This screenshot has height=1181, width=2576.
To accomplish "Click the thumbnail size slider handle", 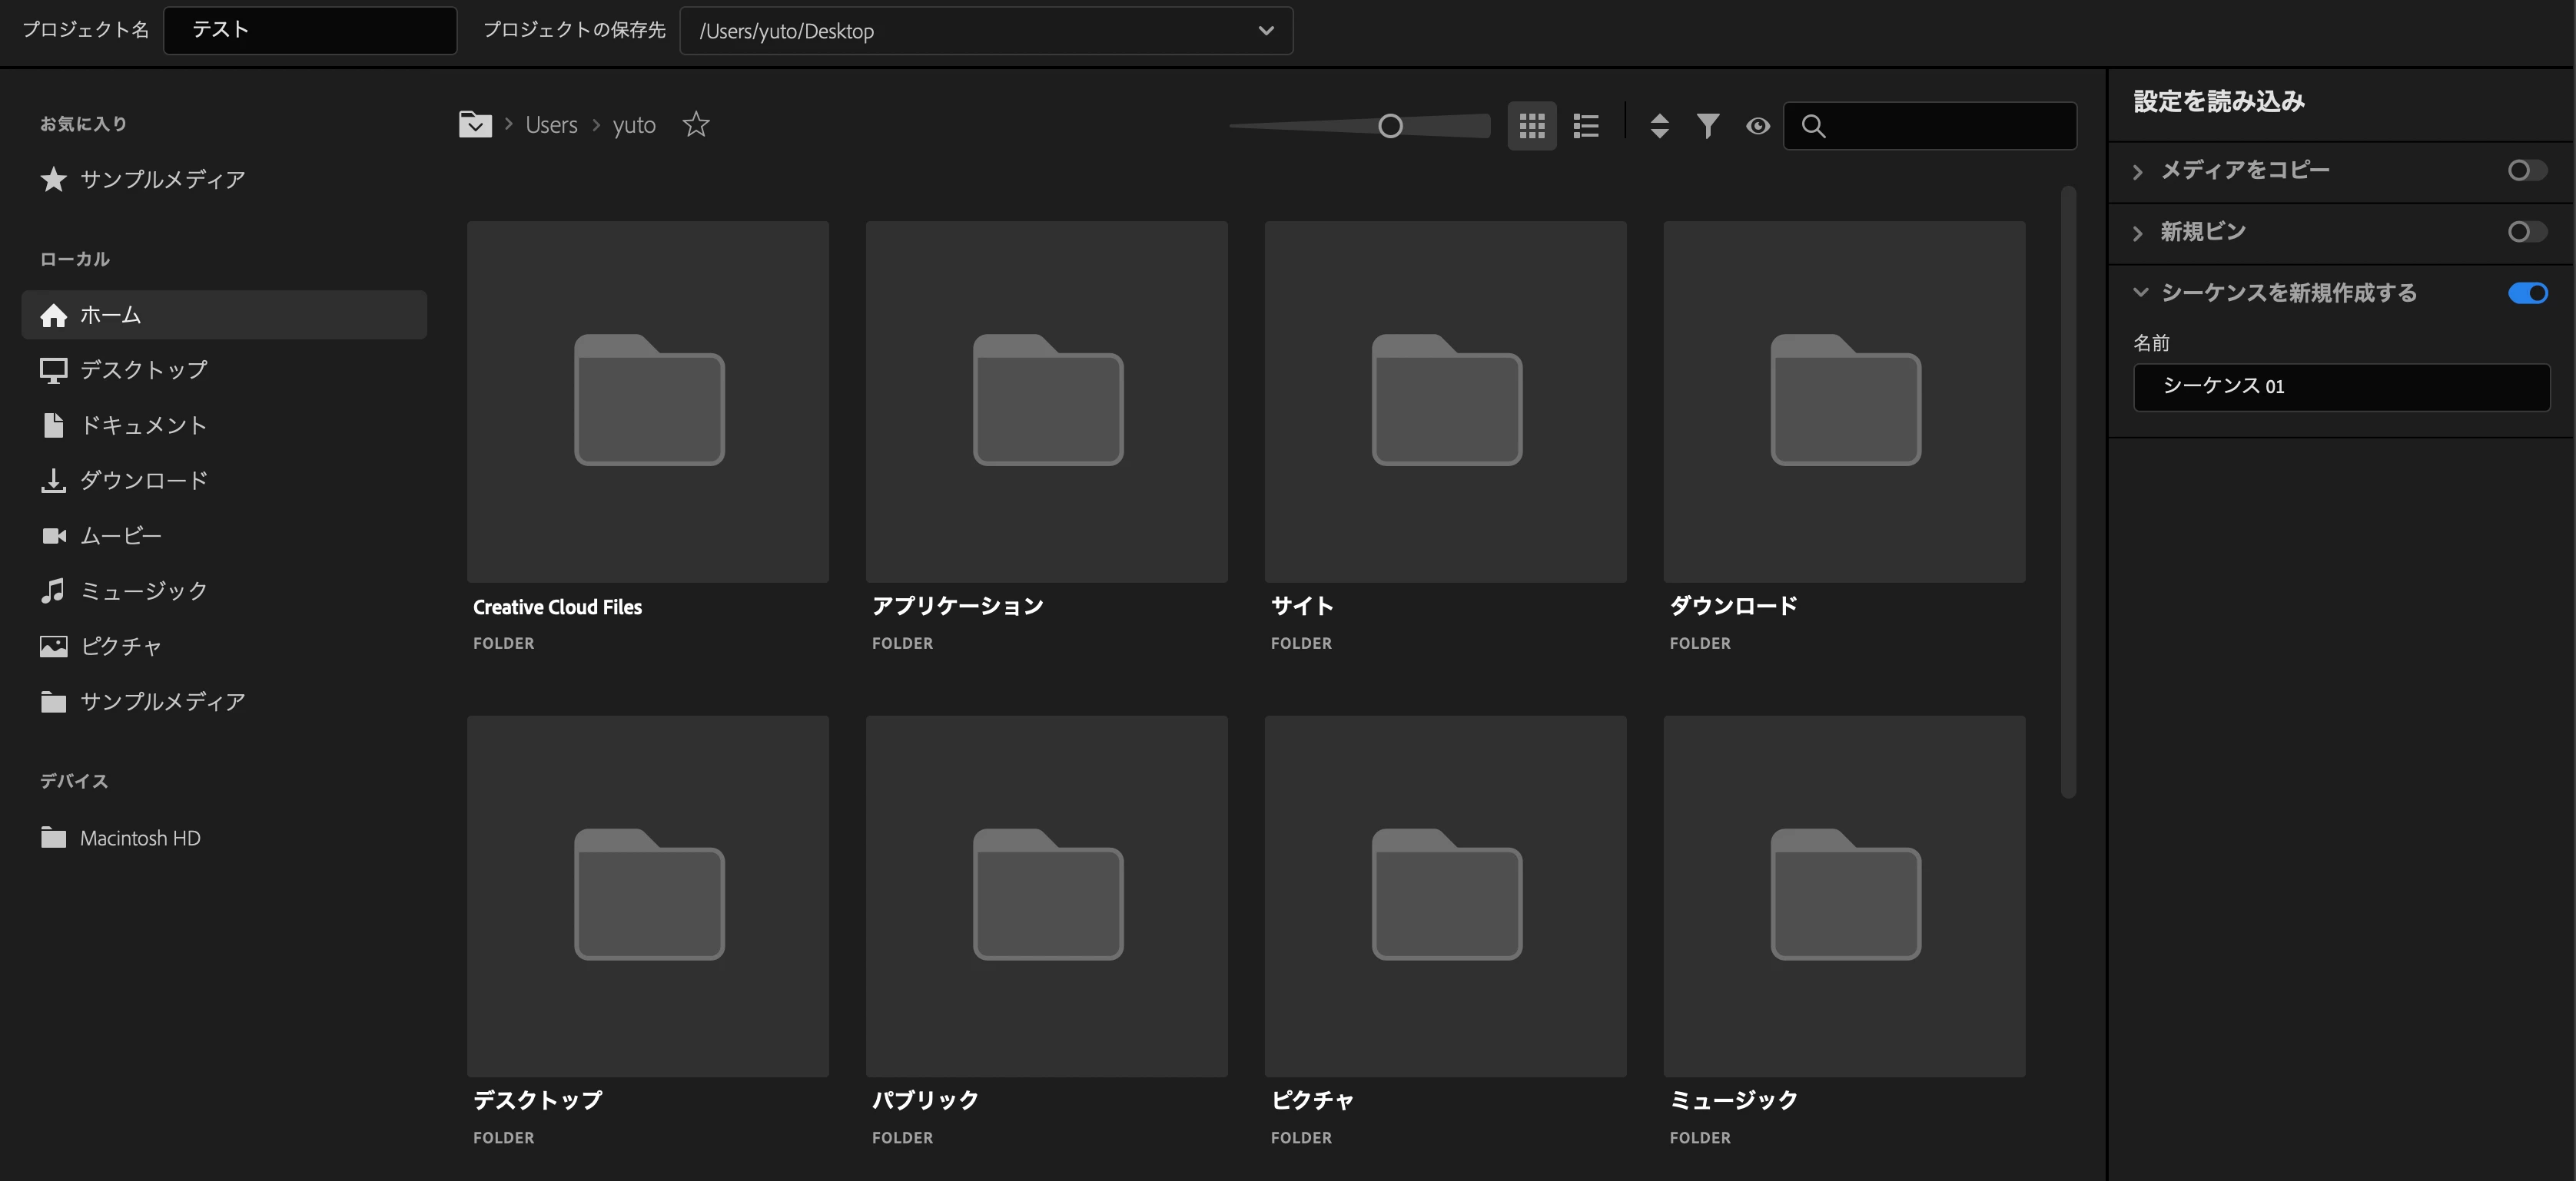I will tap(1389, 126).
